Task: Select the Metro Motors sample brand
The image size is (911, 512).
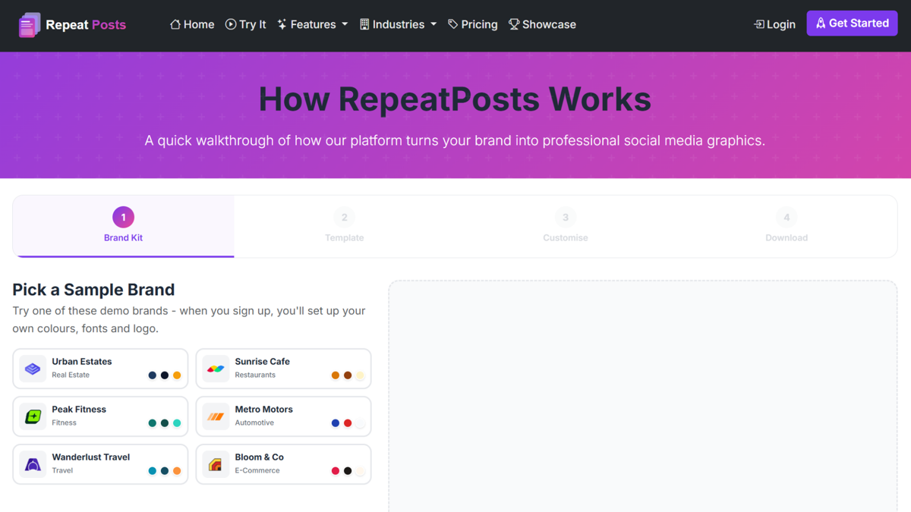Action: point(283,416)
